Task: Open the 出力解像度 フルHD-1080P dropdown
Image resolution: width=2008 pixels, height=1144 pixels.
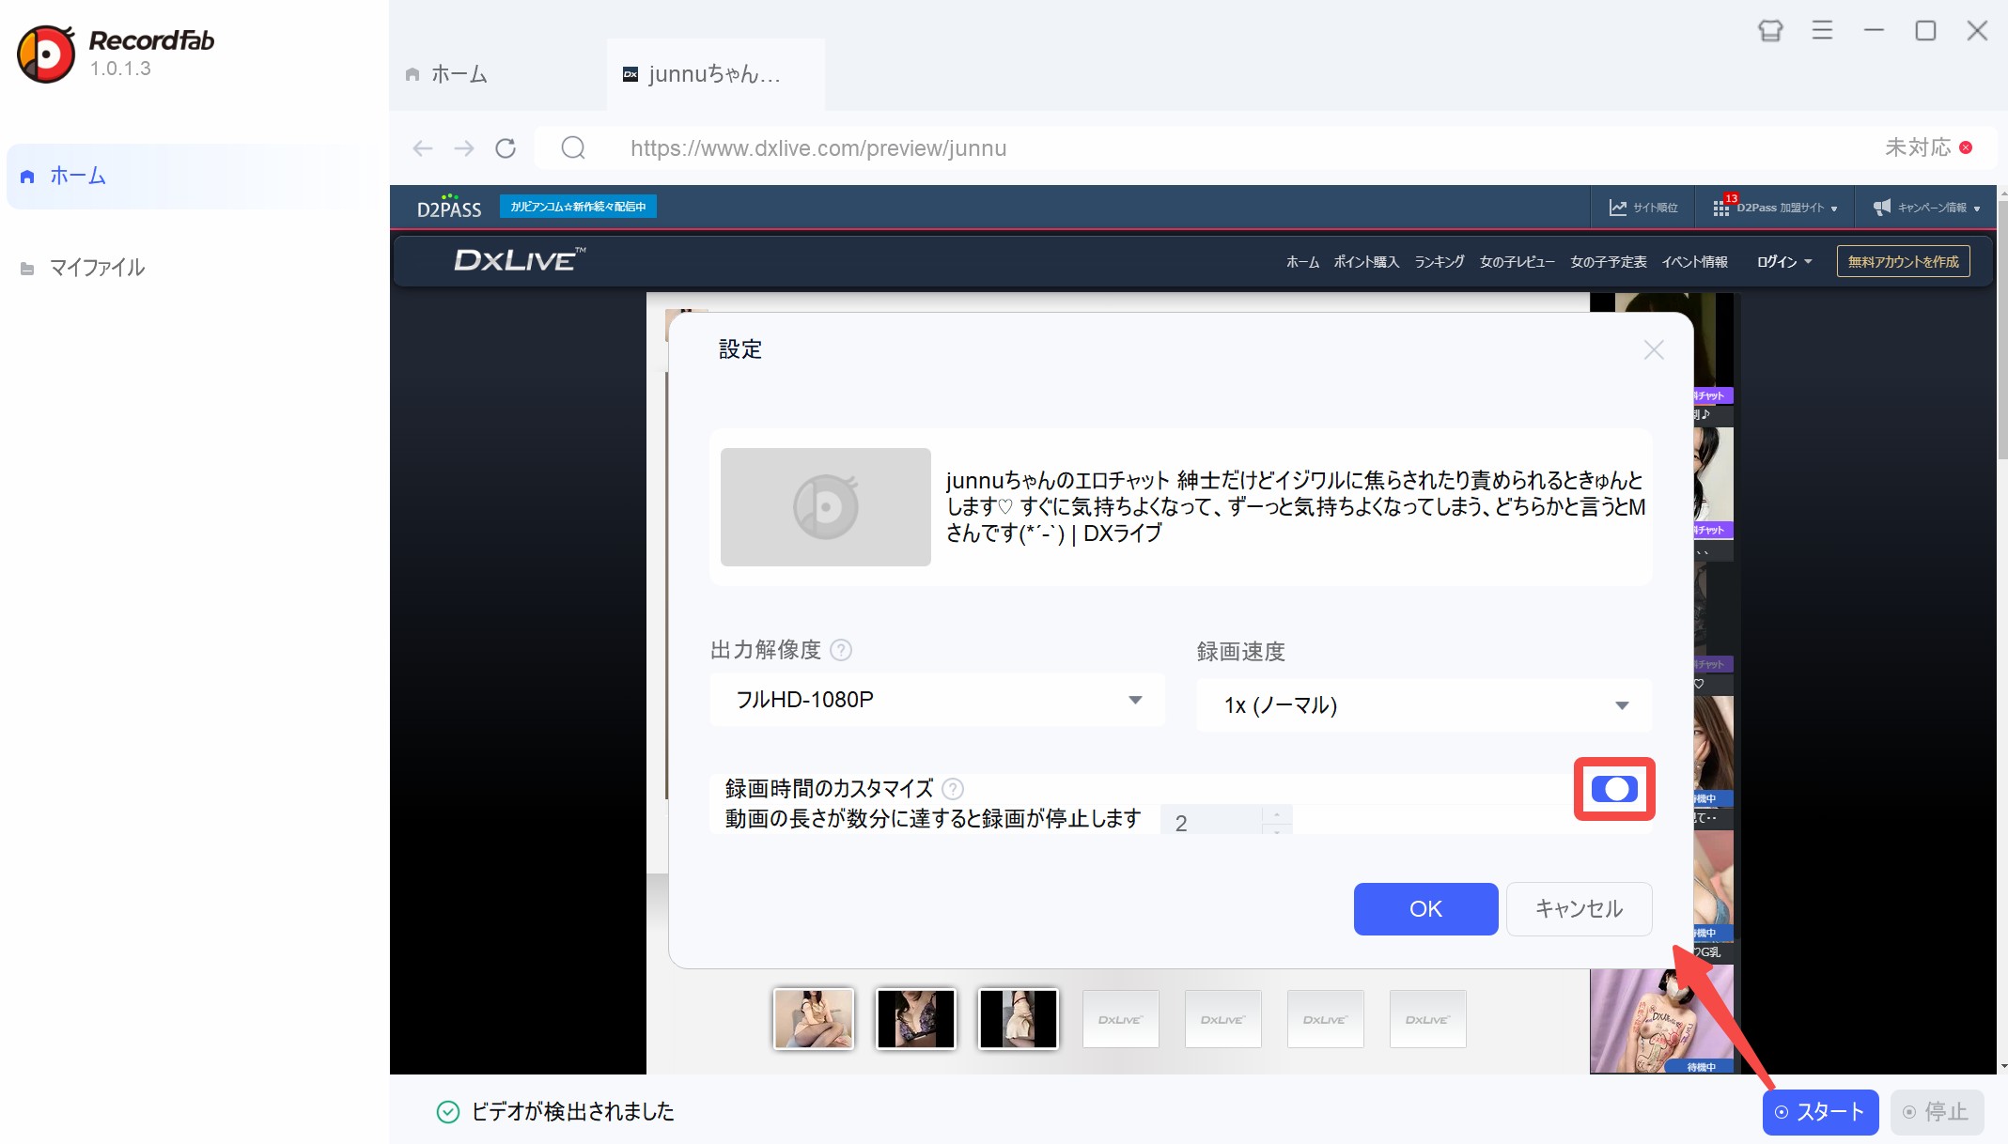Action: 937,700
